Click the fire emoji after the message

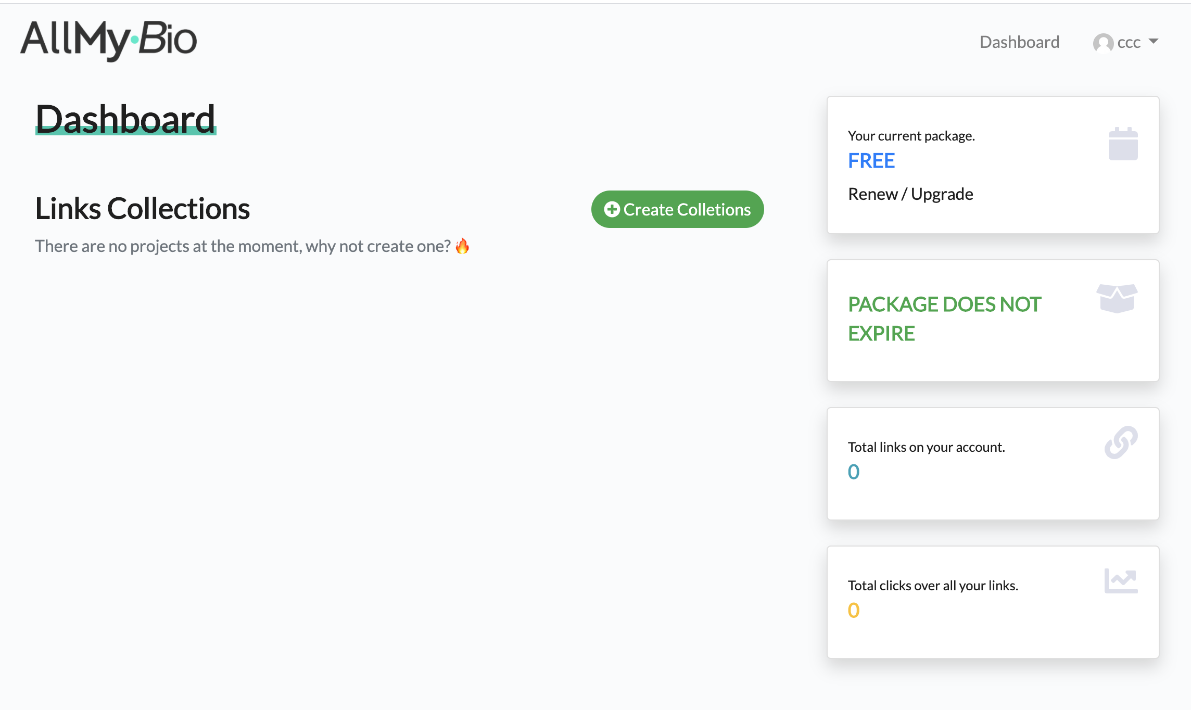[462, 246]
